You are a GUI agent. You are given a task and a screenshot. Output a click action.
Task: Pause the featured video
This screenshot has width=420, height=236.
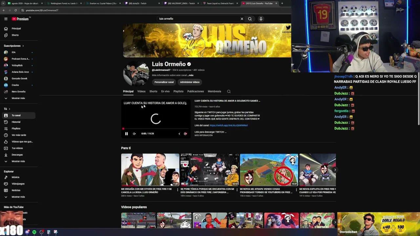coord(126,134)
